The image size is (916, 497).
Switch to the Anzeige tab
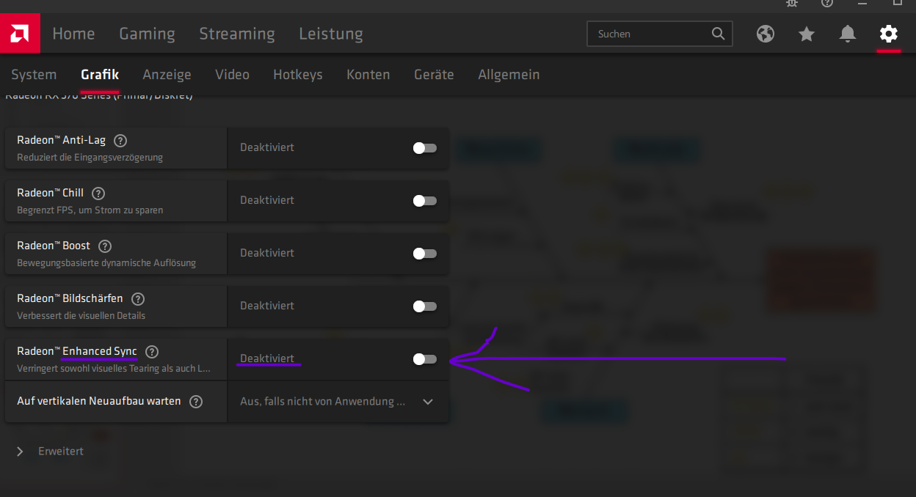[x=167, y=75]
